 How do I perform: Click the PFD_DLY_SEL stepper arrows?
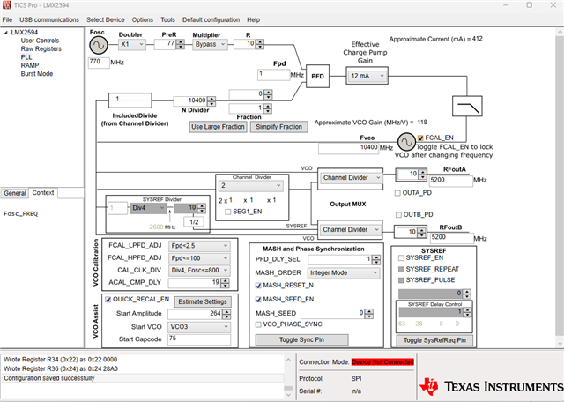376,259
